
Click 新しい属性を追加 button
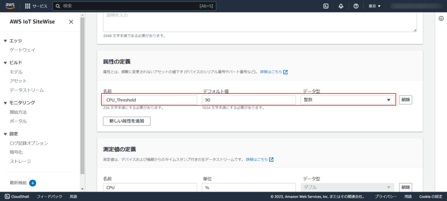pos(127,121)
